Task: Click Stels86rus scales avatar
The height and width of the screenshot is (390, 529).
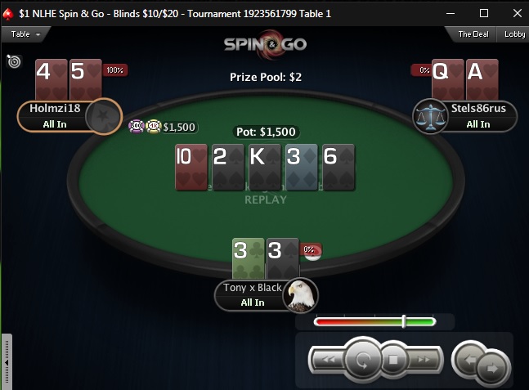Action: (x=431, y=116)
